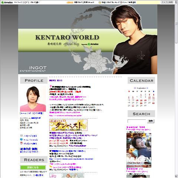This screenshot has height=178, width=178.
Task: Open the KENTARO WORLD blog header banner
Action: point(88,39)
